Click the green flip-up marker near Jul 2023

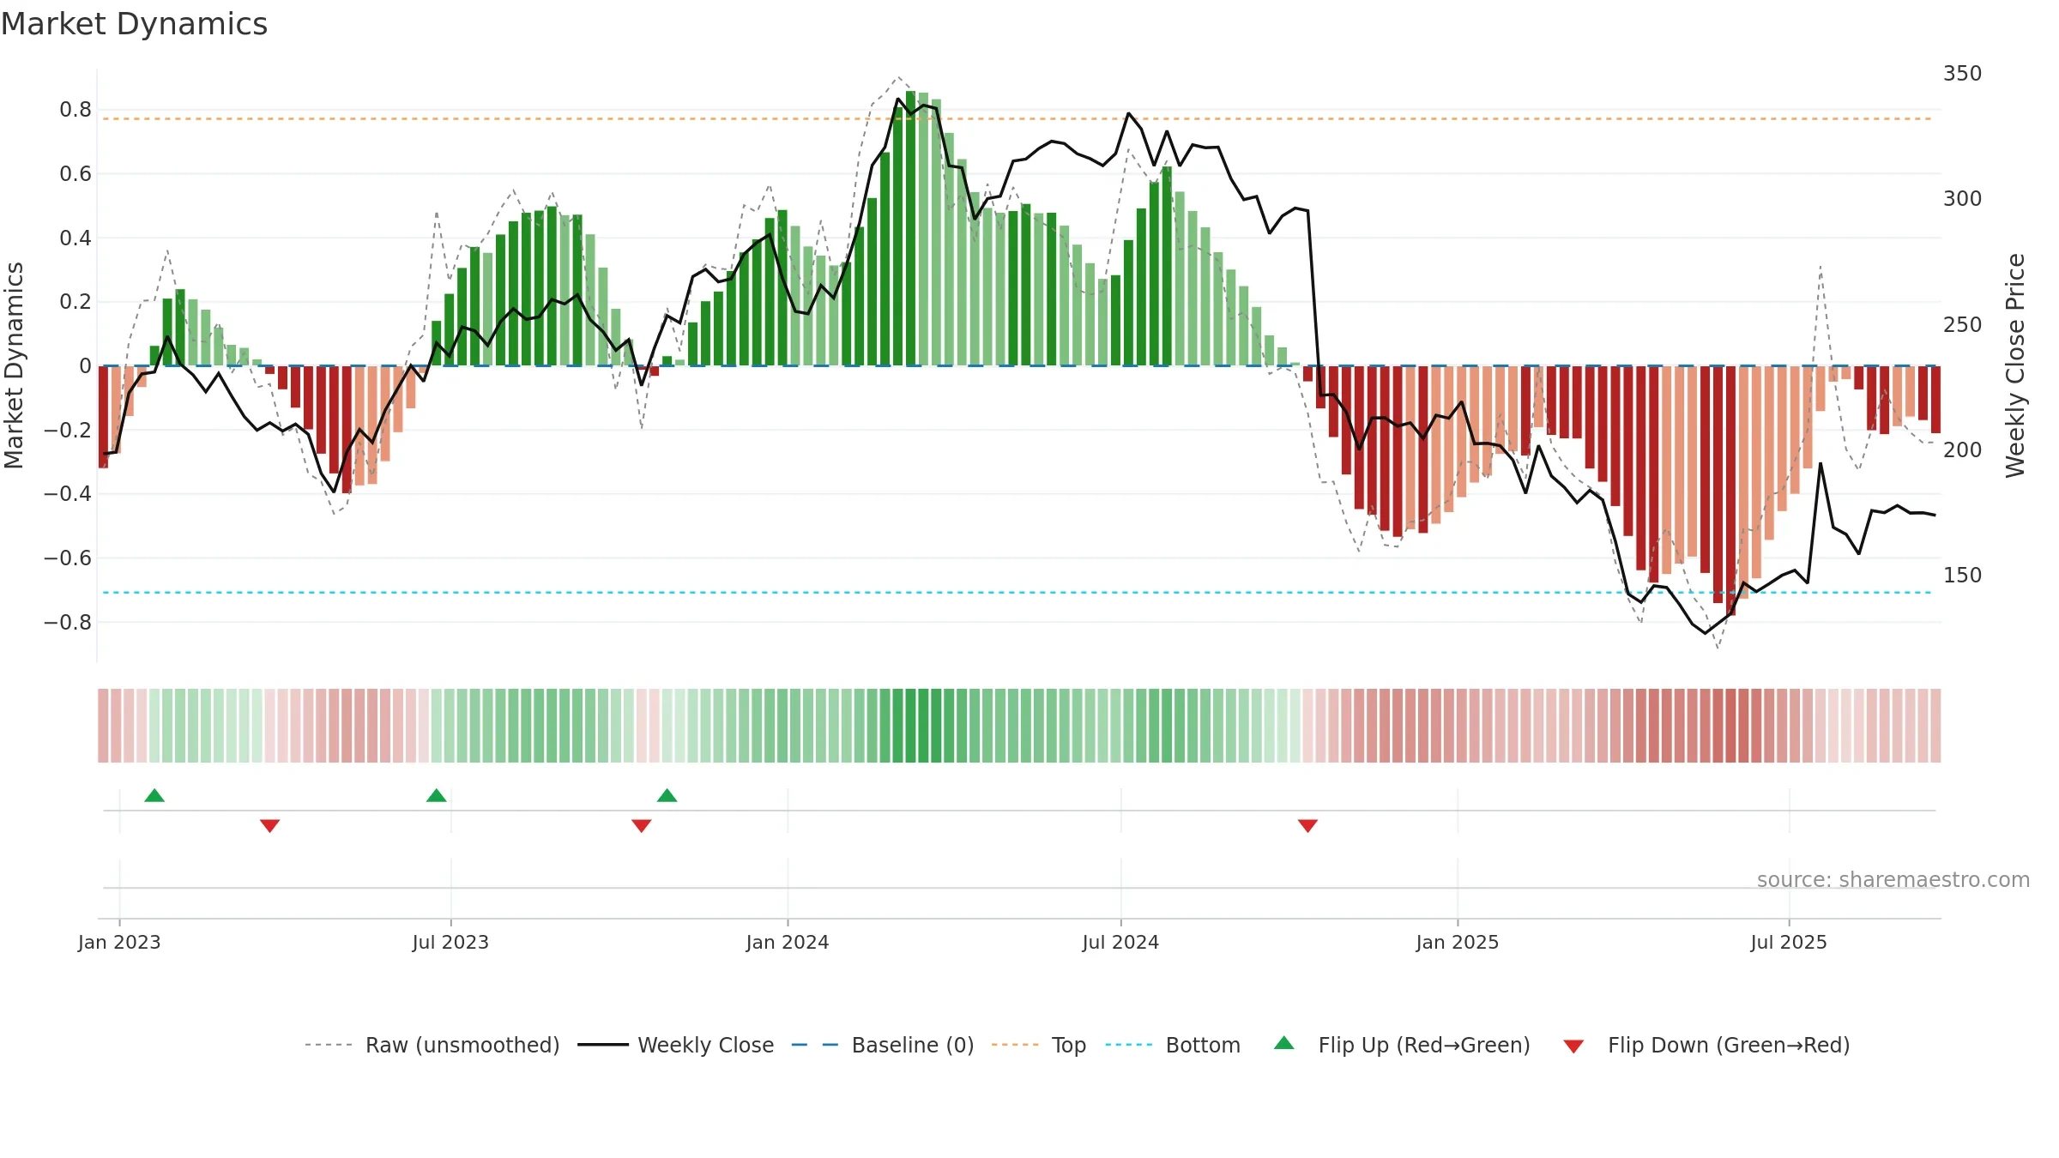[437, 795]
